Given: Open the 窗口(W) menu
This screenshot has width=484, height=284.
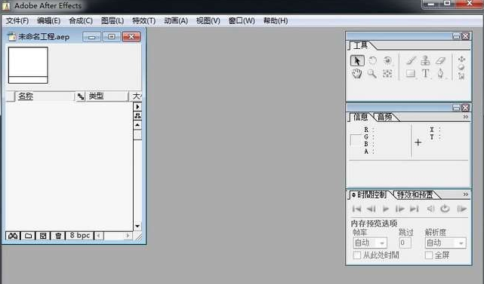Looking at the screenshot, I should click(242, 20).
